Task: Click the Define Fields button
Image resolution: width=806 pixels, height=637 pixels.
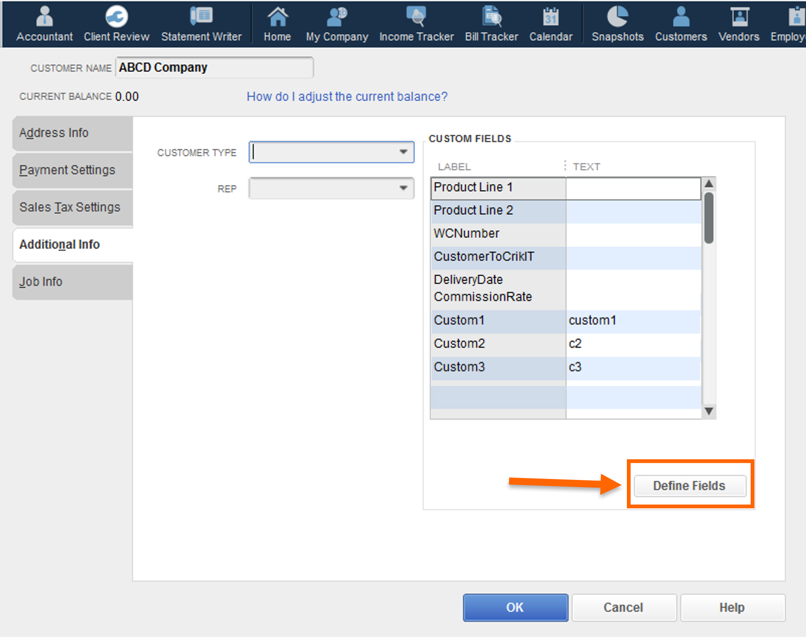Action: (x=689, y=486)
